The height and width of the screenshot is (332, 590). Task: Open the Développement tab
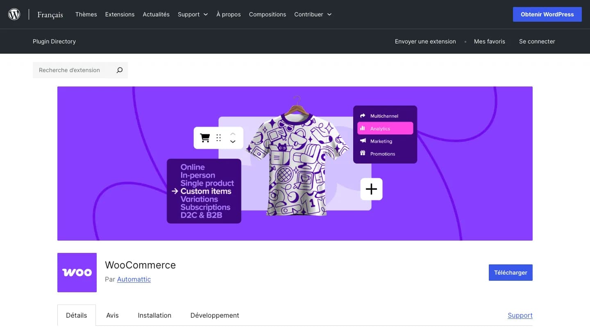click(215, 315)
